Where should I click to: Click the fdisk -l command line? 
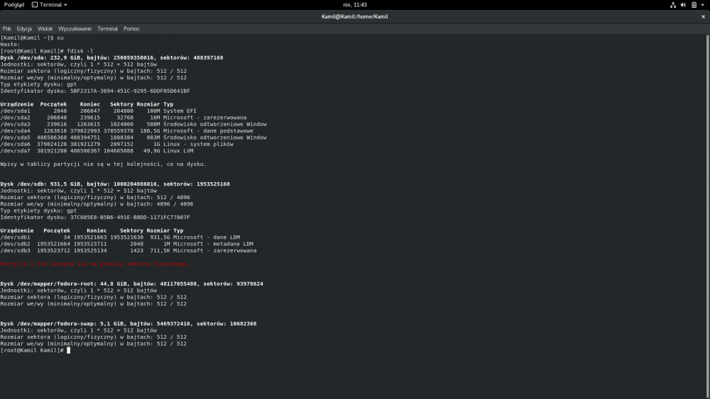point(47,51)
